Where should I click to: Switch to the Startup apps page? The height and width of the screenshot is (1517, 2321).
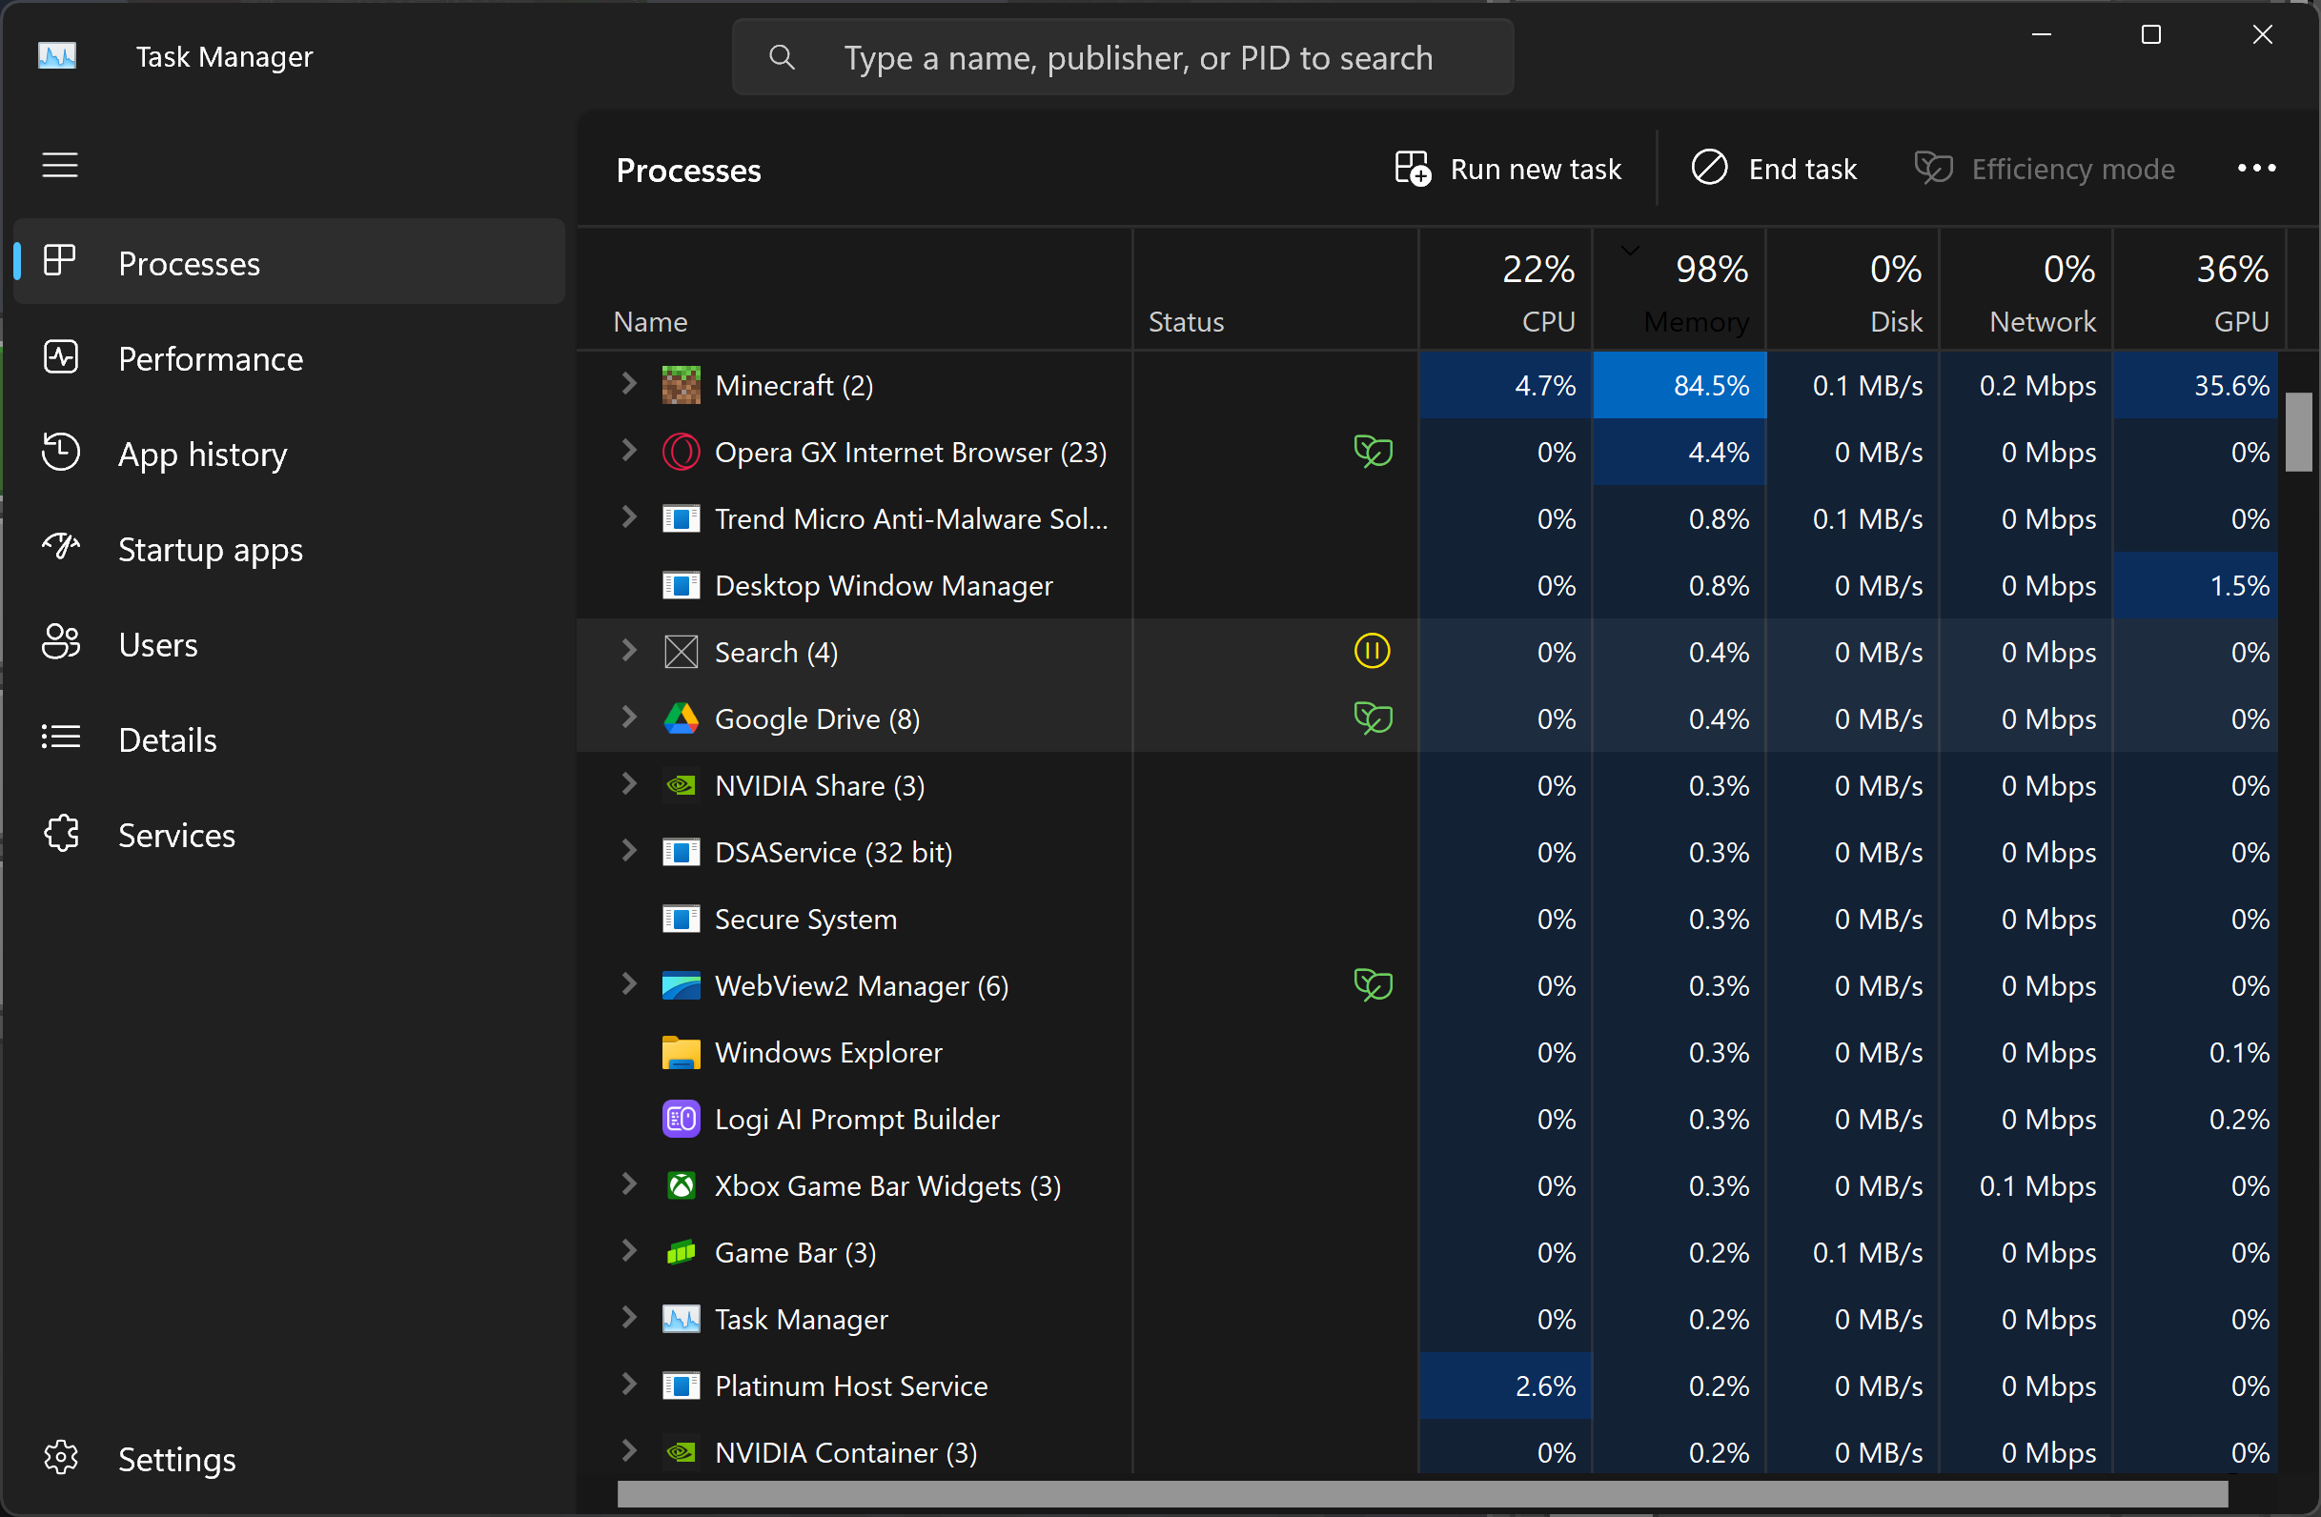pyautogui.click(x=210, y=550)
